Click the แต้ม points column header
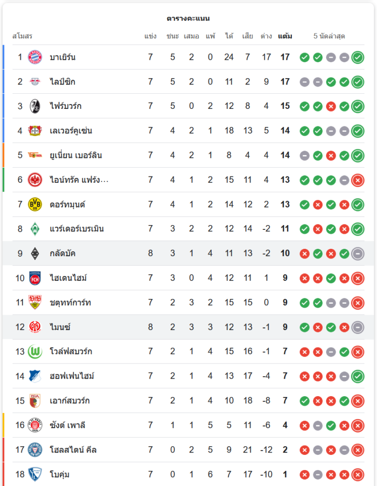 pyautogui.click(x=285, y=36)
